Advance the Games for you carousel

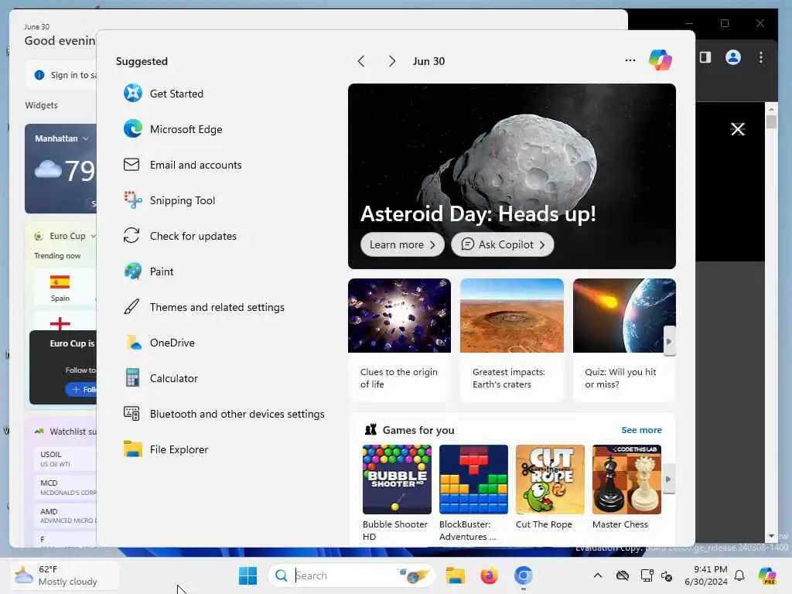668,479
